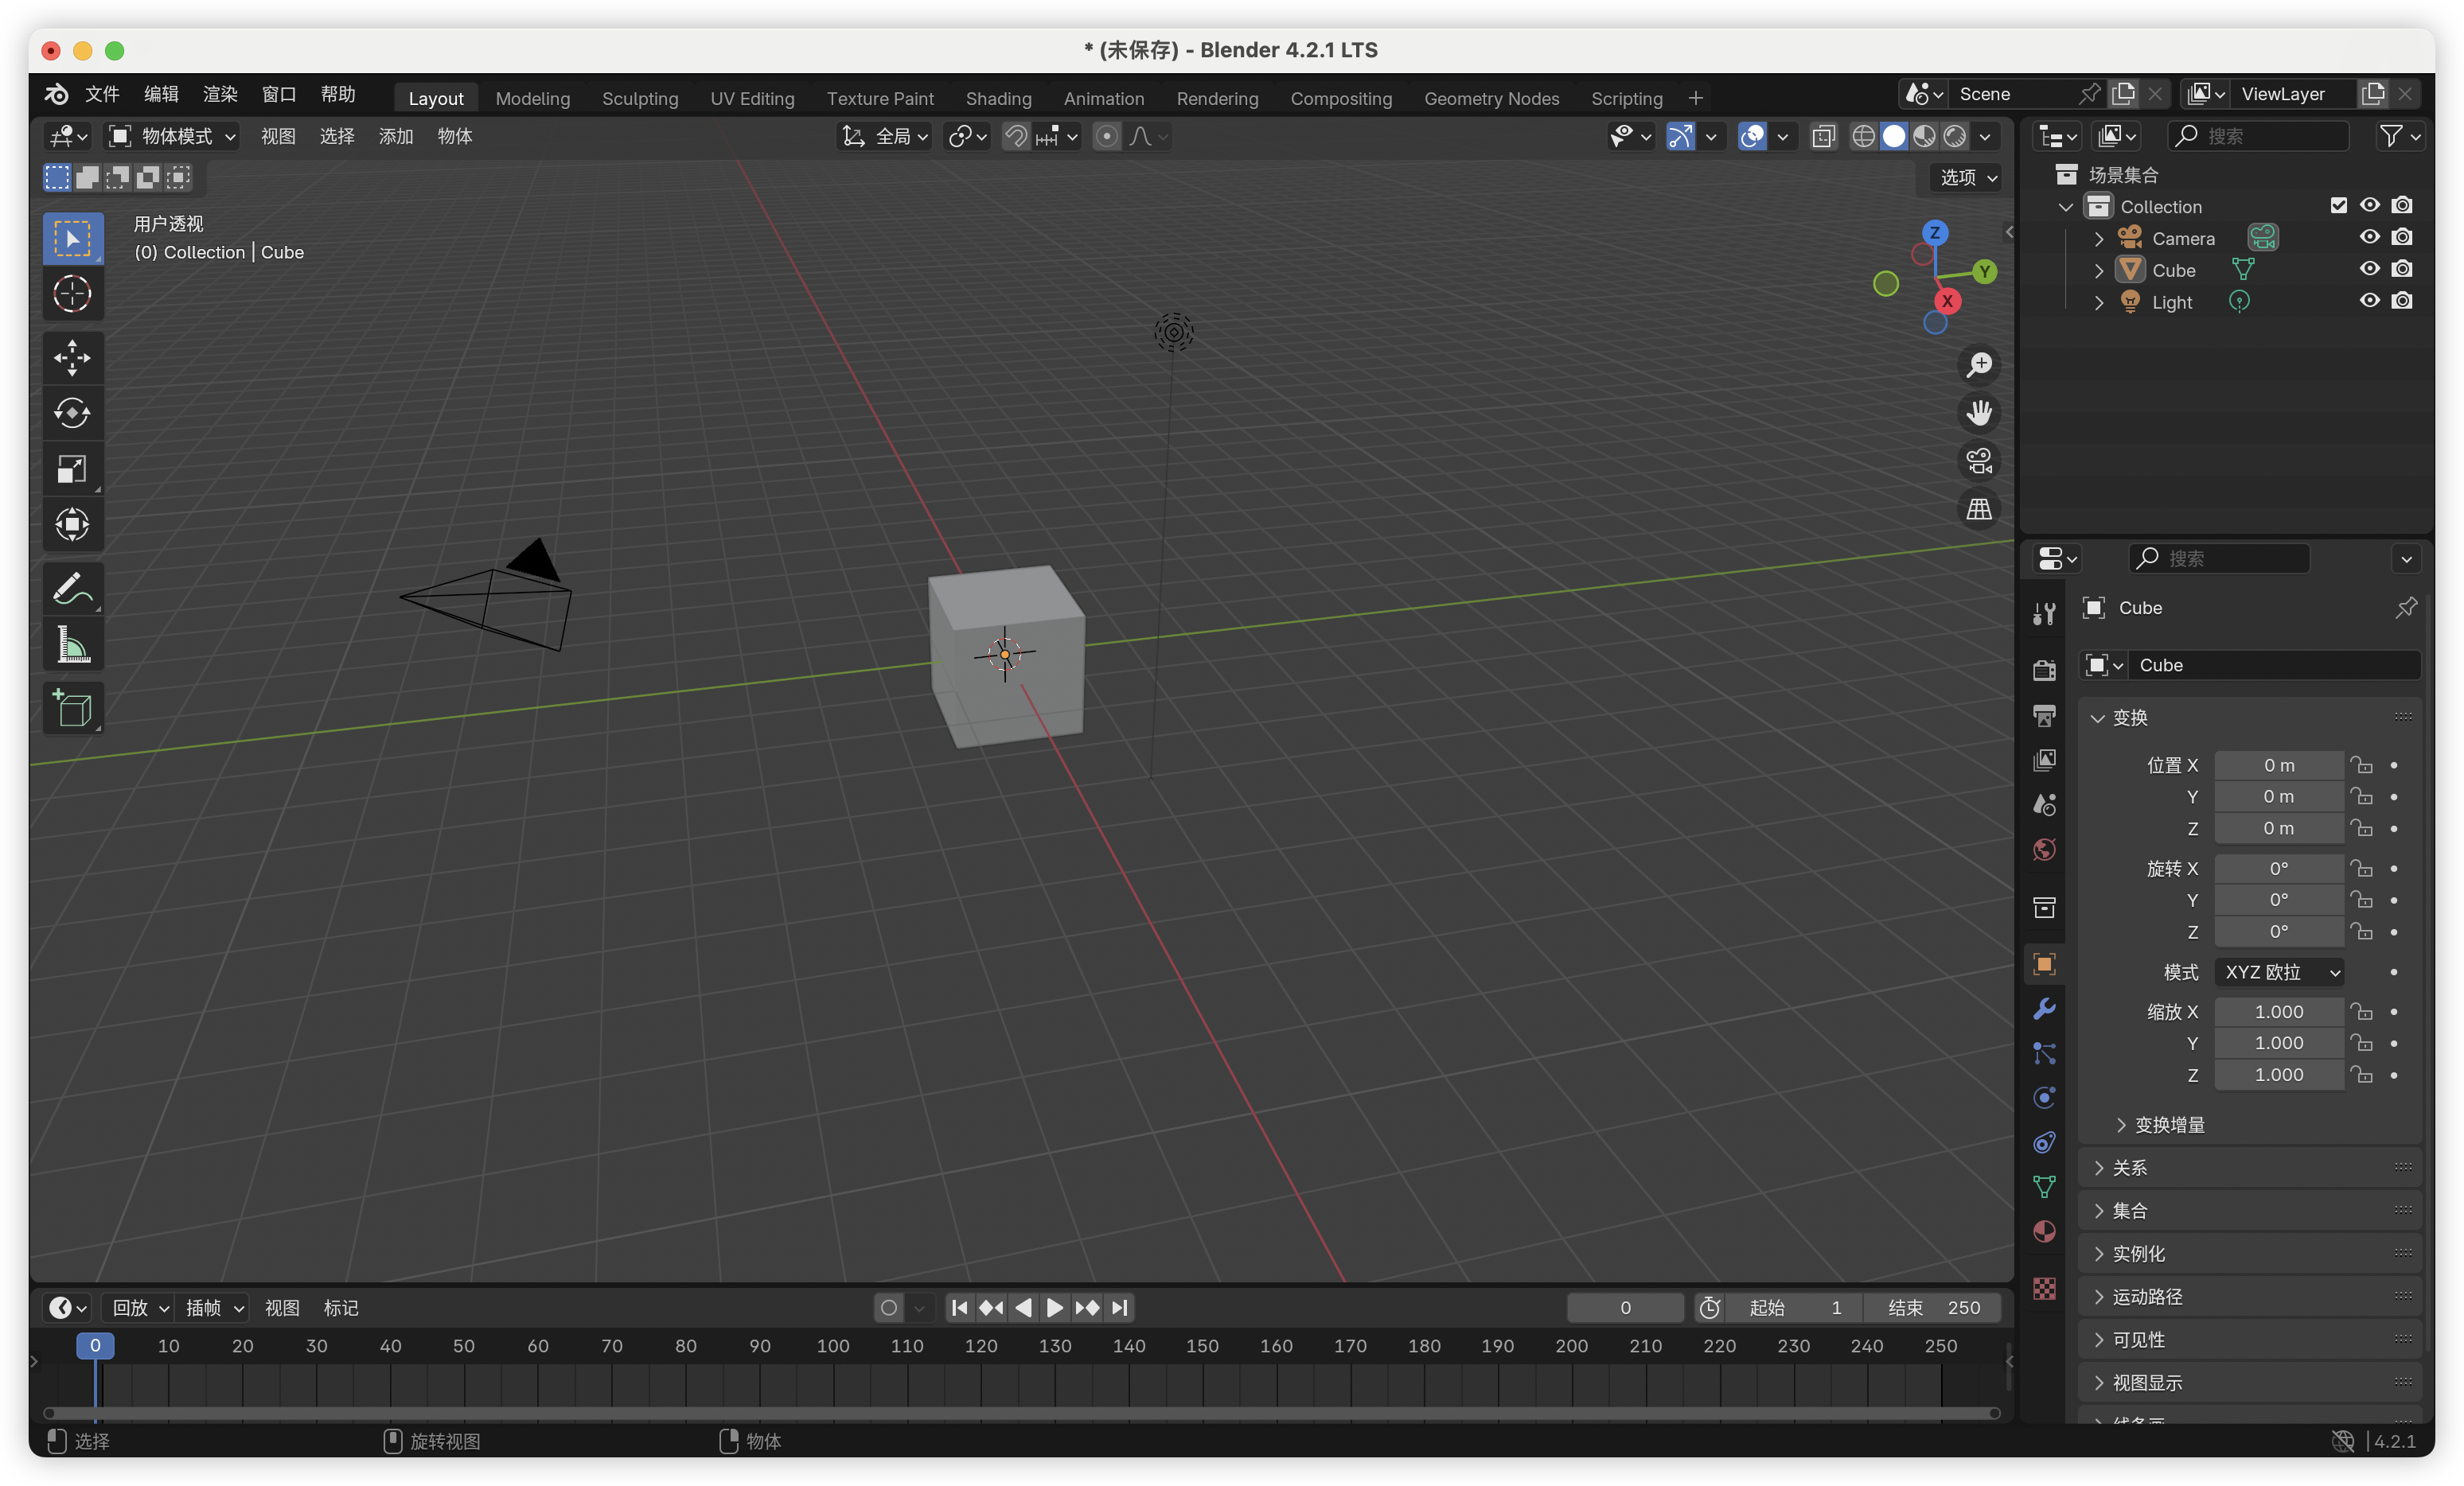The width and height of the screenshot is (2464, 1486).
Task: Click the Add Cube tool icon
Action: 72,709
